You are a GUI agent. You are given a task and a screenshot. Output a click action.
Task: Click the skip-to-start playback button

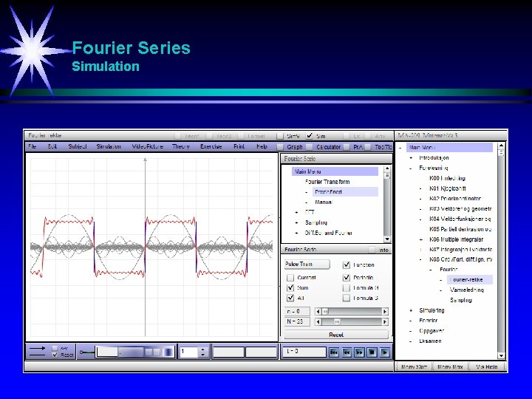[334, 352]
